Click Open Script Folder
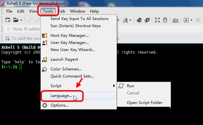Screen dimensions: 203x125 (x=144, y=103)
